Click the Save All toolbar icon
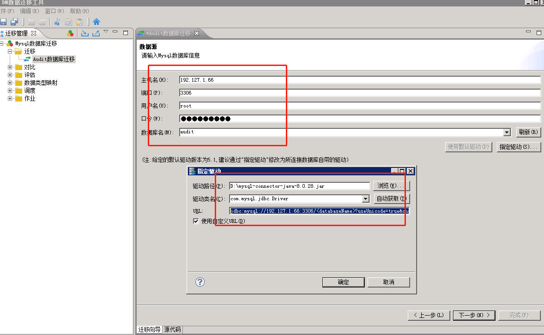The image size is (544, 335). (x=14, y=22)
